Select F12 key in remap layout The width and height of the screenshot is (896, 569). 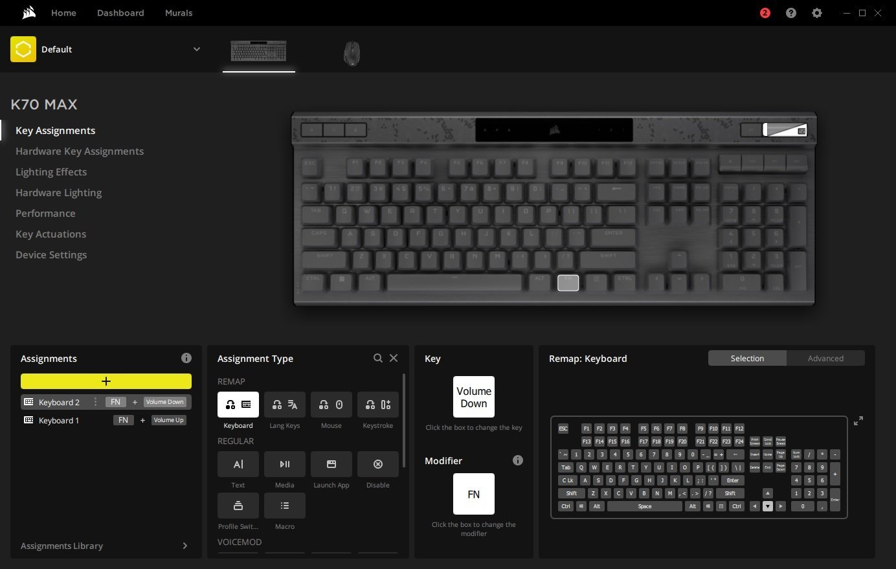pyautogui.click(x=739, y=429)
